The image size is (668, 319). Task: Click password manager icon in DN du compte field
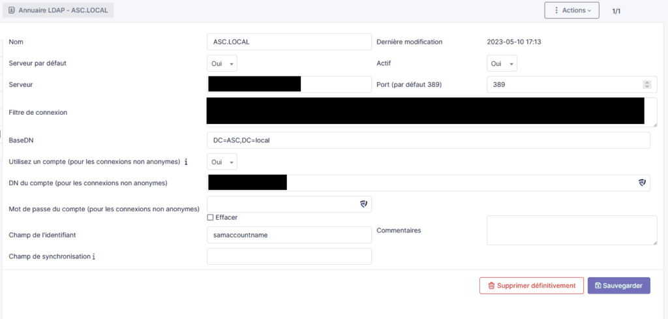(x=642, y=183)
